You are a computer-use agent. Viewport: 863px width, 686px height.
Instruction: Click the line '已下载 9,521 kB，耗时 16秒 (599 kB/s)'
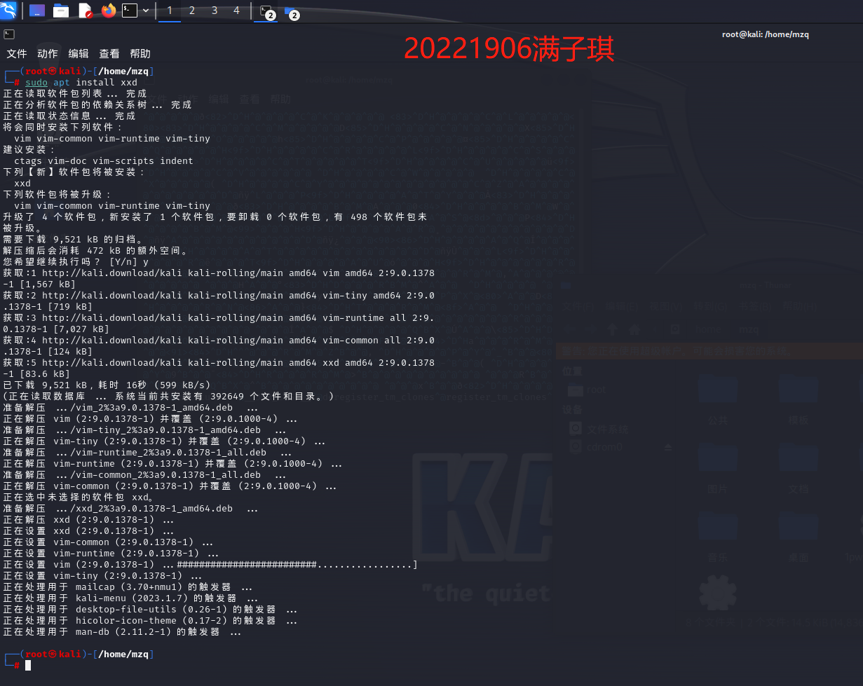click(x=107, y=385)
